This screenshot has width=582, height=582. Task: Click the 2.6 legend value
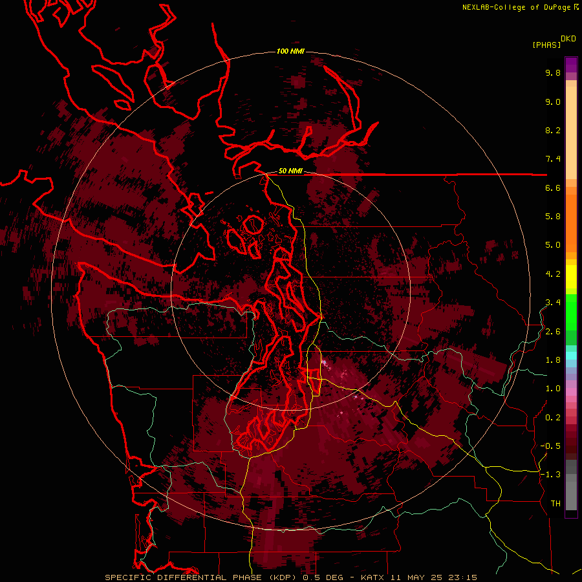553,332
